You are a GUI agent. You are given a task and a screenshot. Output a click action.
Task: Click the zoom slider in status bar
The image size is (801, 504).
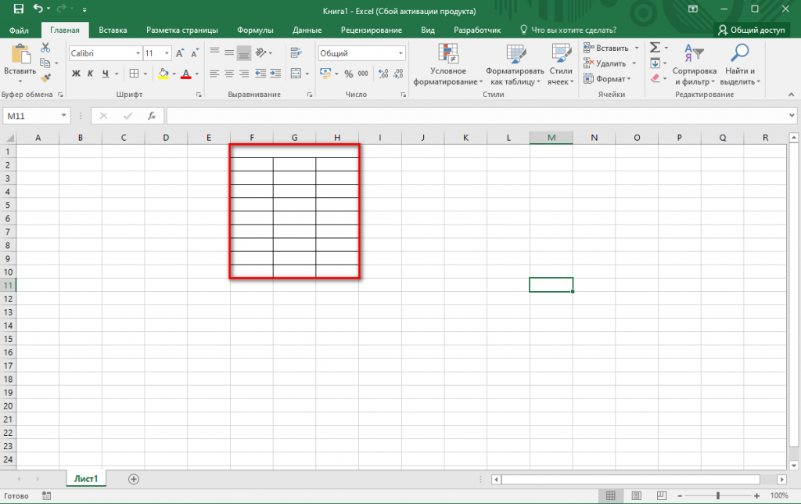tap(718, 495)
